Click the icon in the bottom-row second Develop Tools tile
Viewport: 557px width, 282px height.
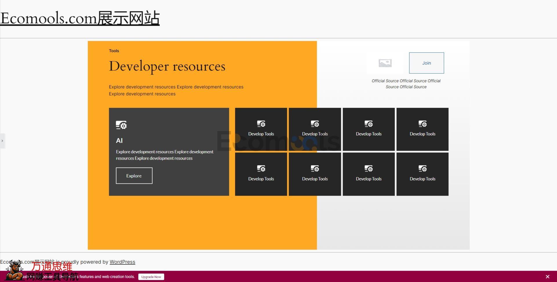tap(315, 169)
